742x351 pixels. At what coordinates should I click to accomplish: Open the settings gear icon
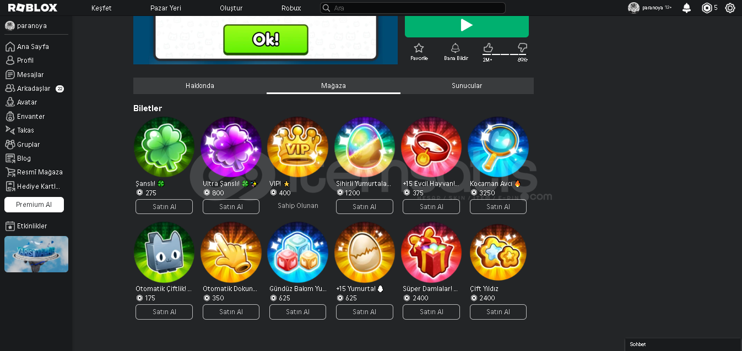click(730, 8)
